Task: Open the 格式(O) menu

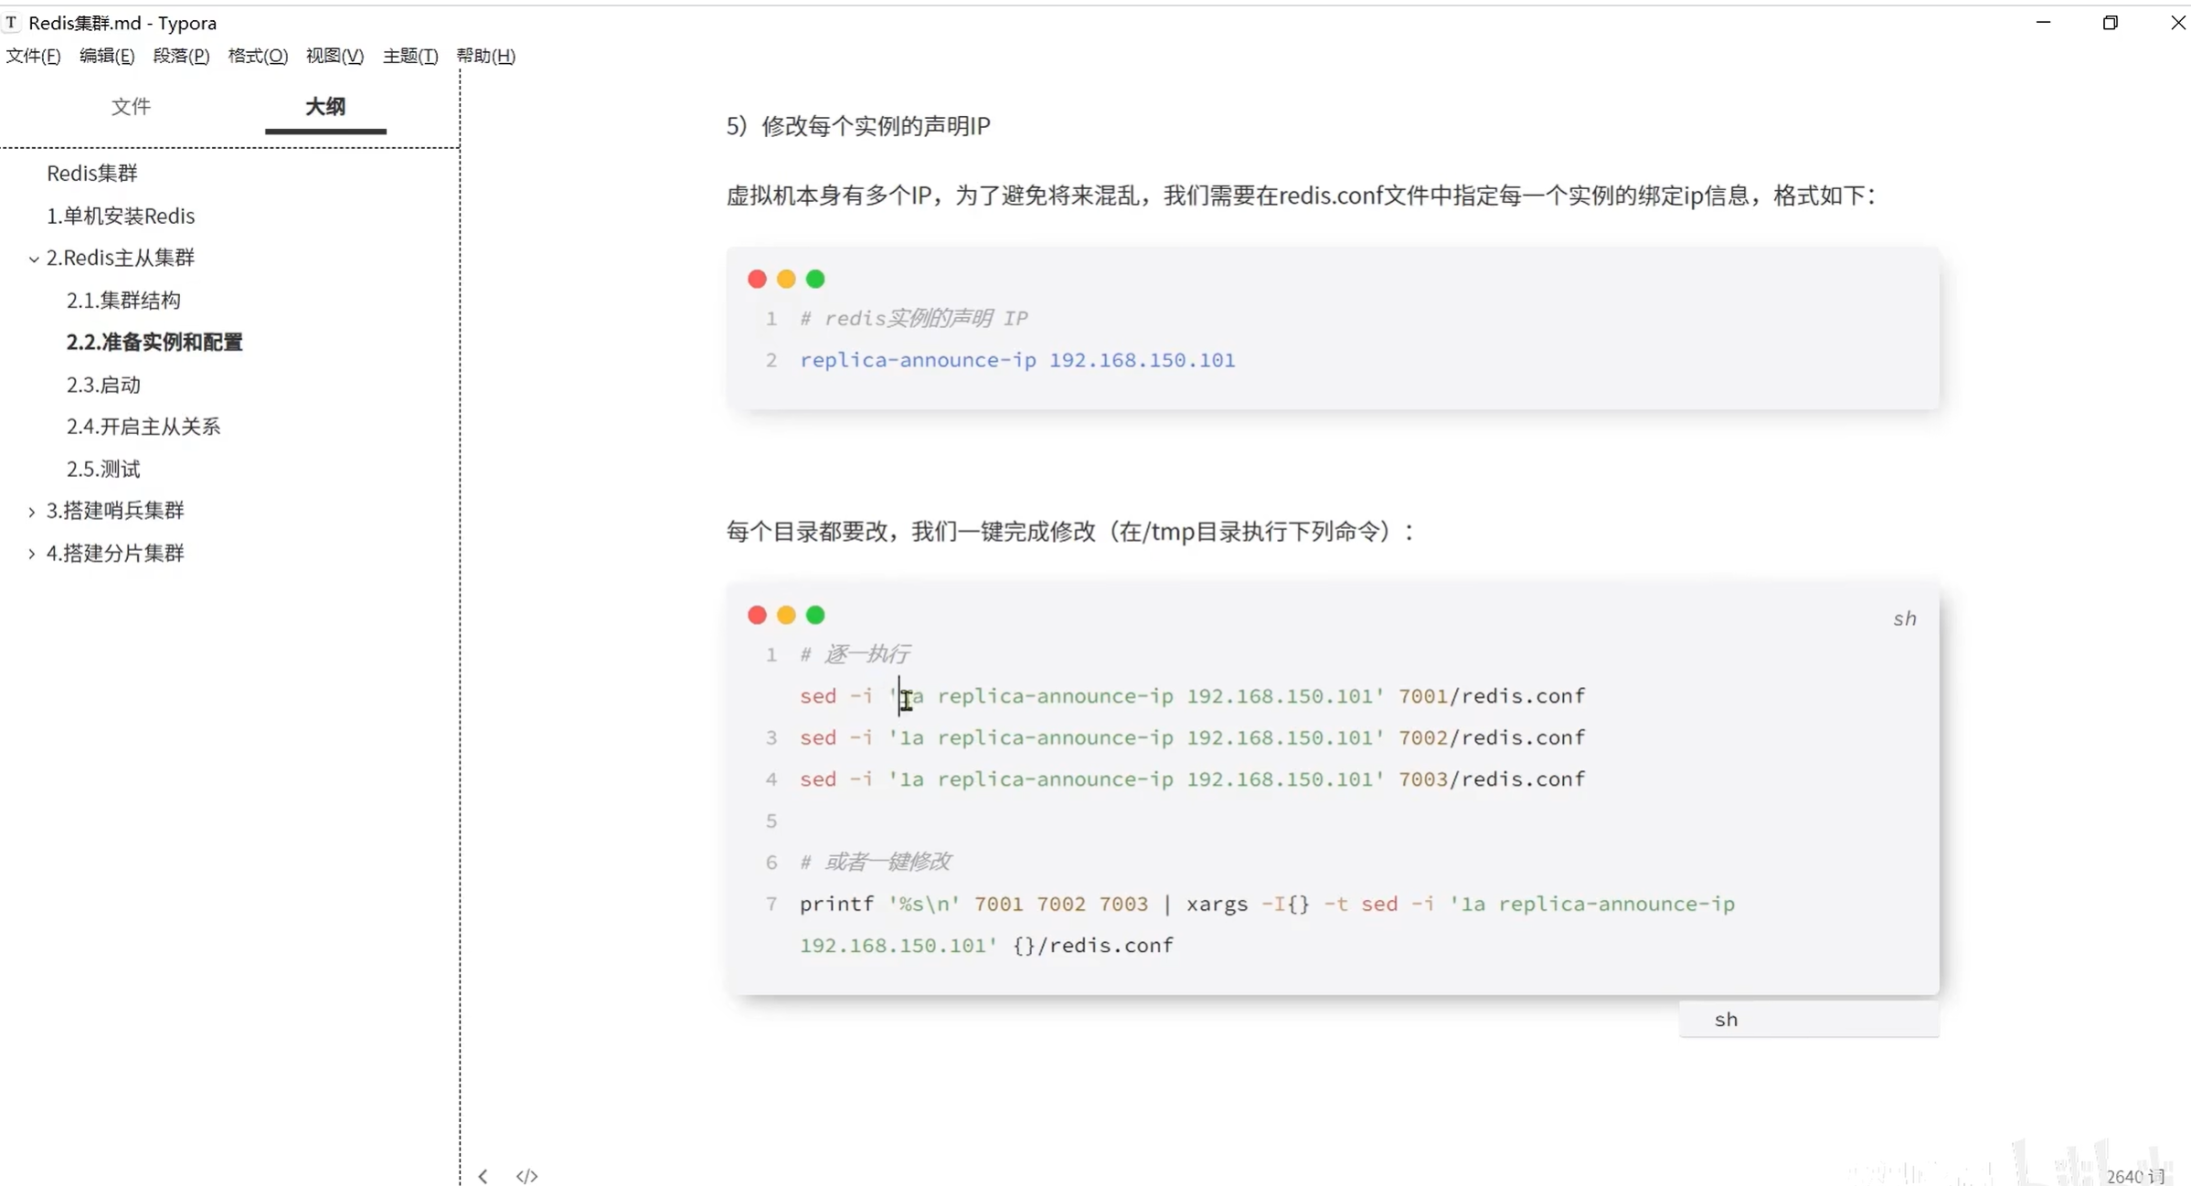Action: (257, 56)
